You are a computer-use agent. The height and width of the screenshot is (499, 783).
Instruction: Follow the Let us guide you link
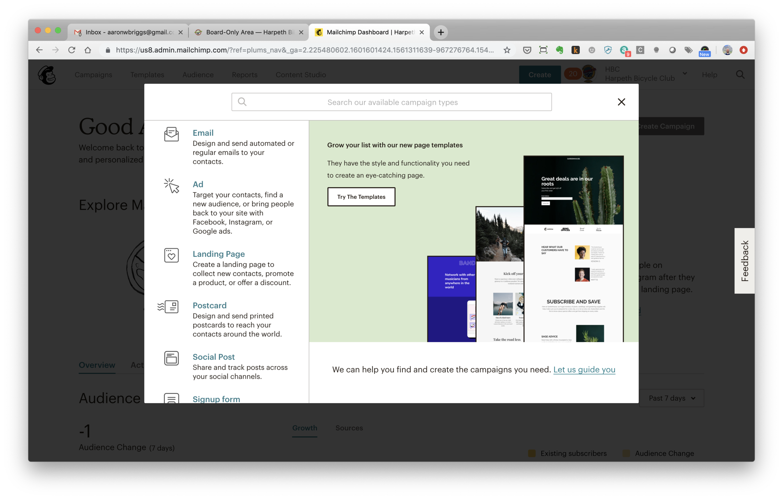584,370
